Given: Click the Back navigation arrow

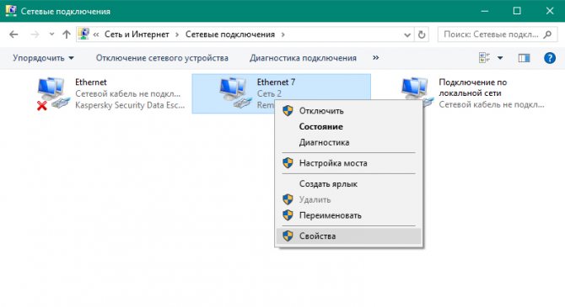Looking at the screenshot, I should (x=13, y=34).
